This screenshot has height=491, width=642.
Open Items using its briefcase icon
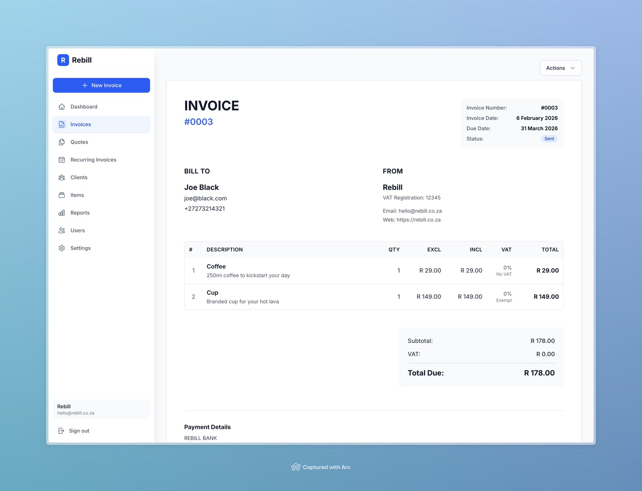point(62,195)
